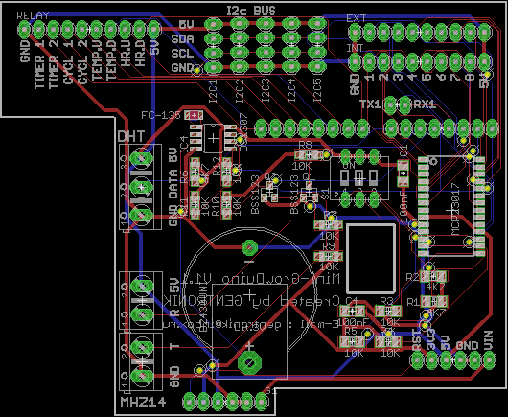508x417 pixels.
Task: Select the battery positive terminal pad
Action: [249, 362]
